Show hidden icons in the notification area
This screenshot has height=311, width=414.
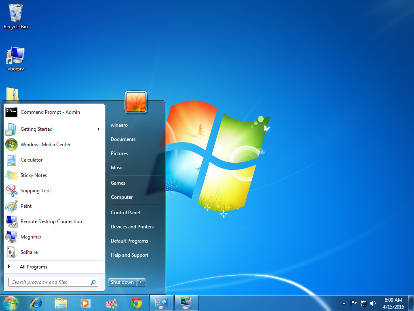(343, 303)
